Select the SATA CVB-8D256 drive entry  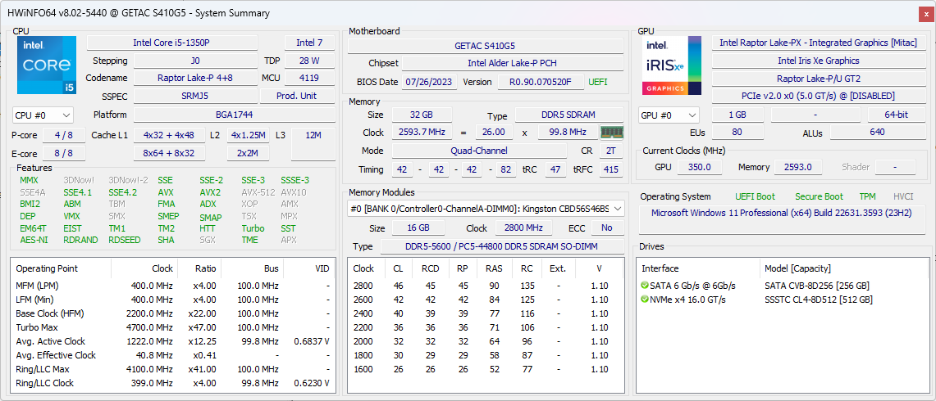pyautogui.click(x=816, y=286)
